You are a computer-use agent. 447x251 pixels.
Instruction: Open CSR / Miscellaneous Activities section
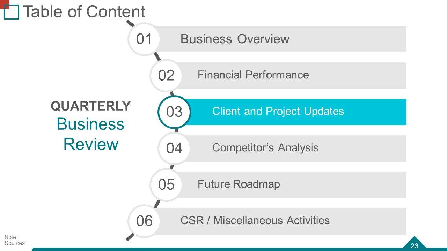pos(255,221)
